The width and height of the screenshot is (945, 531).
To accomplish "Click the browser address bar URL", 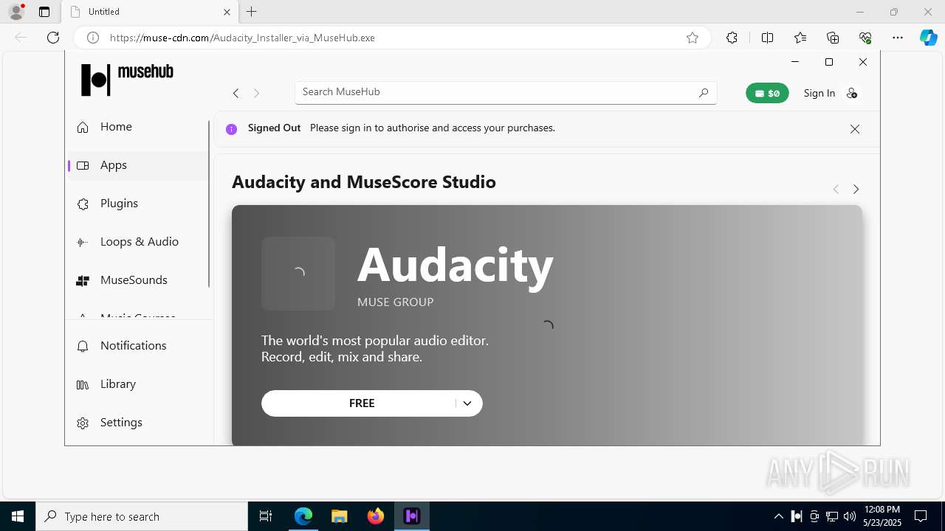I will [242, 38].
